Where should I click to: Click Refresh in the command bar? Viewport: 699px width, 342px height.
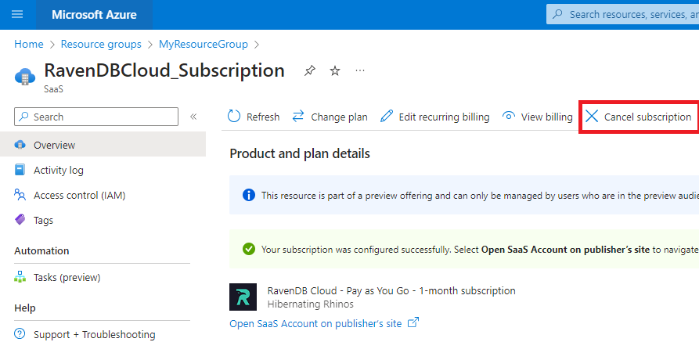[x=253, y=117]
